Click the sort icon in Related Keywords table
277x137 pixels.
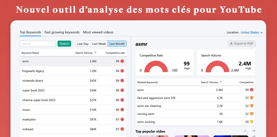221,82
